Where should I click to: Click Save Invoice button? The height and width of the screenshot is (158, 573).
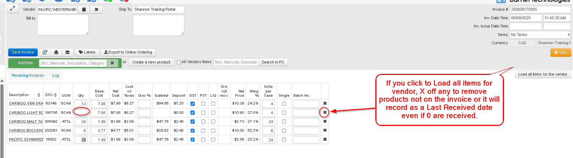(x=23, y=52)
